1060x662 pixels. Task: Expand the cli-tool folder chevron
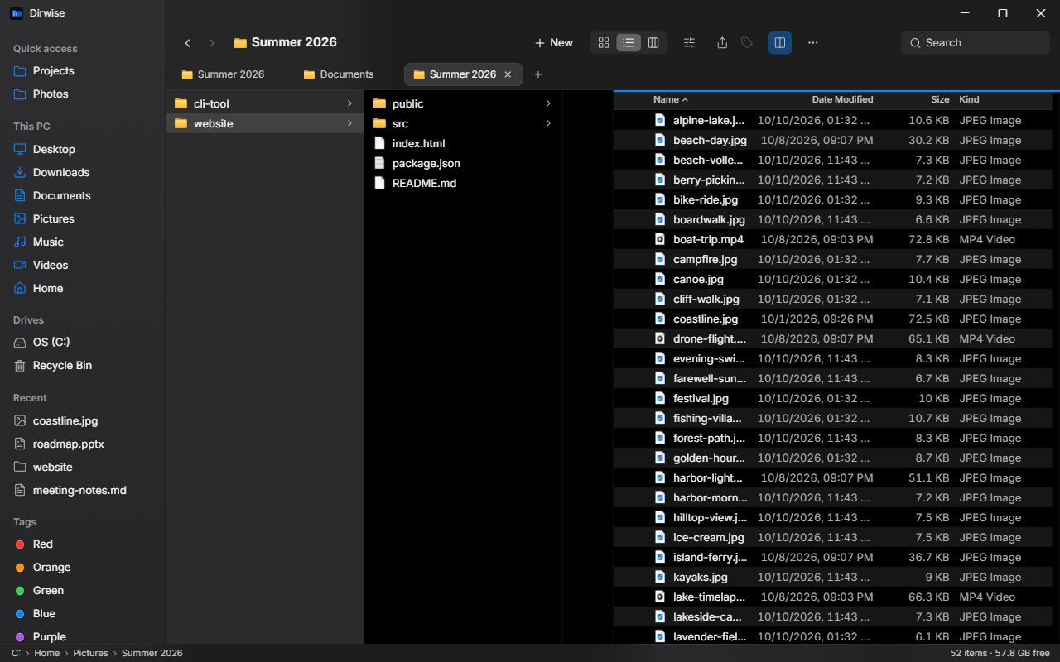pyautogui.click(x=349, y=103)
